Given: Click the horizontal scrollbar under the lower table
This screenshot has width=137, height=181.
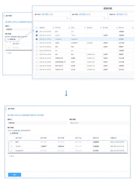Looking at the screenshot, I should (68, 153).
